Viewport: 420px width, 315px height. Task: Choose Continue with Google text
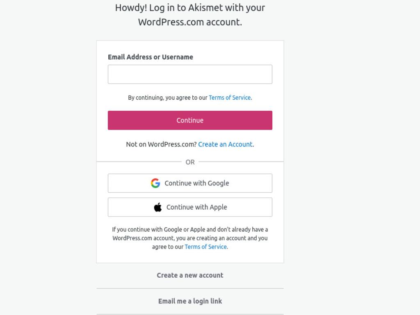coord(196,183)
